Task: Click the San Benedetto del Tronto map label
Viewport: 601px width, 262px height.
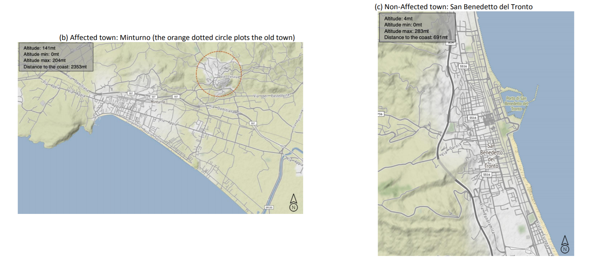Action: click(x=491, y=156)
